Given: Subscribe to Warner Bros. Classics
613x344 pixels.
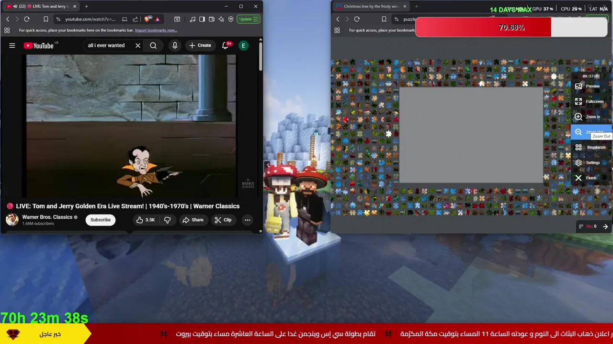Looking at the screenshot, I should 101,220.
